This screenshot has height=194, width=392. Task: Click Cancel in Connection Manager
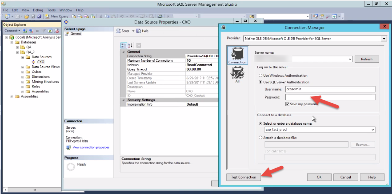pyautogui.click(x=346, y=177)
